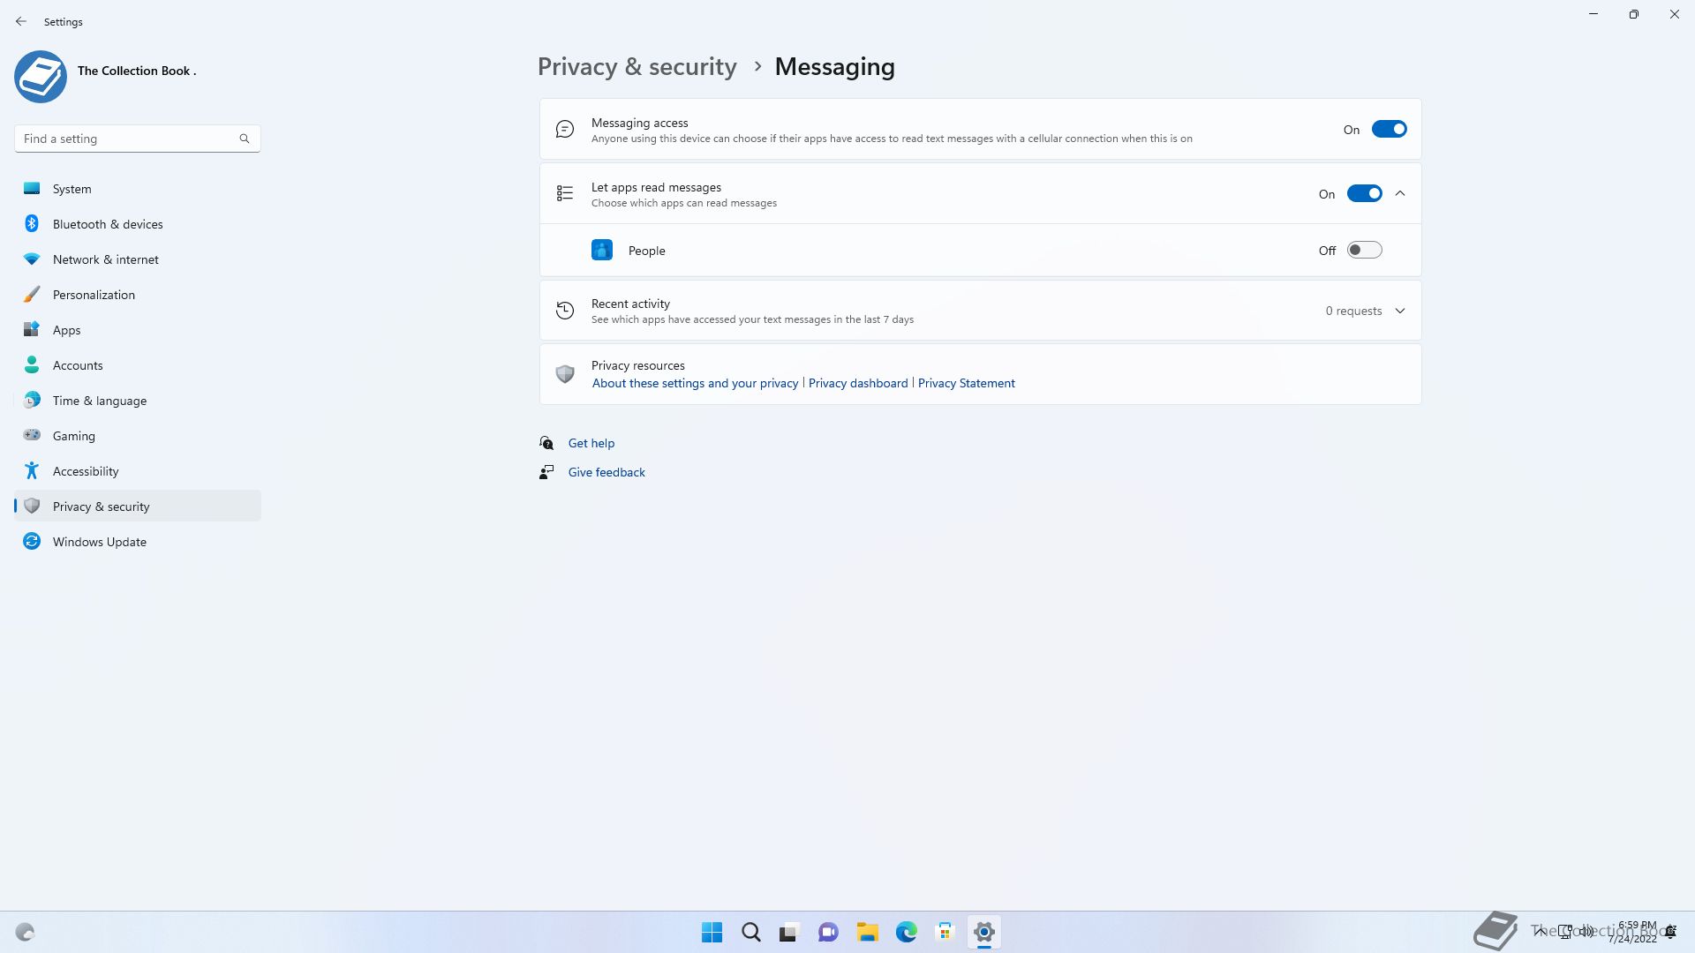Open Accounts settings category
1695x953 pixels.
(138, 365)
